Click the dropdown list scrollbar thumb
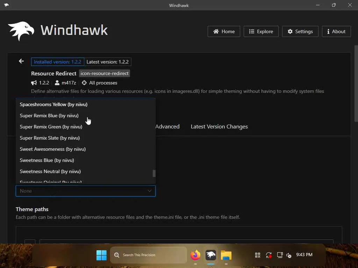Screen dimensions: 358x268 click(154, 173)
